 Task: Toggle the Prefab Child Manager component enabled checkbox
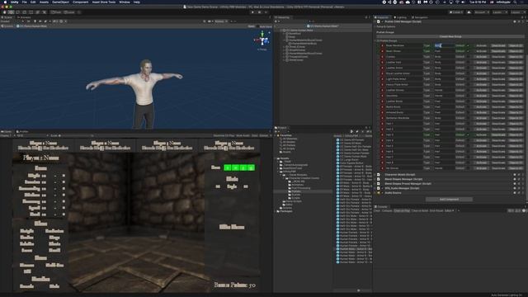tap(382, 21)
